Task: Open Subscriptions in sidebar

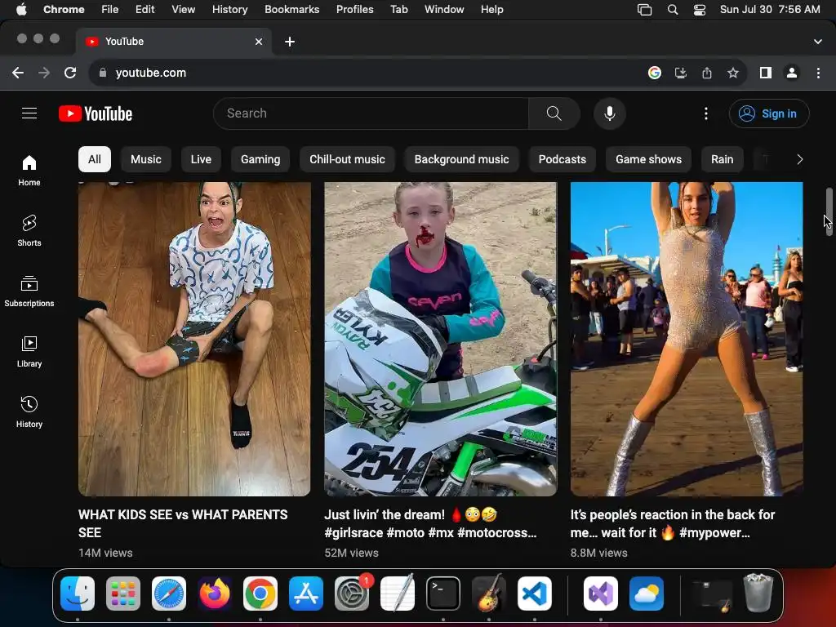Action: point(29,291)
